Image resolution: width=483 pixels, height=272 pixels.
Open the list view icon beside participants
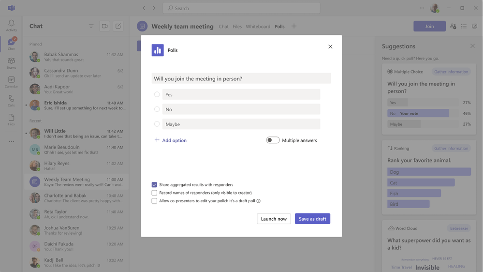[x=464, y=26]
